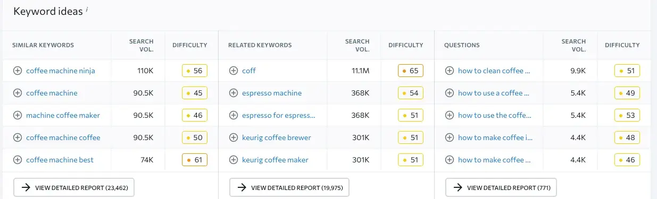This screenshot has width=657, height=199.
Task: Open the 'how to make coffee ...' question rated 46
Action: [x=494, y=160]
